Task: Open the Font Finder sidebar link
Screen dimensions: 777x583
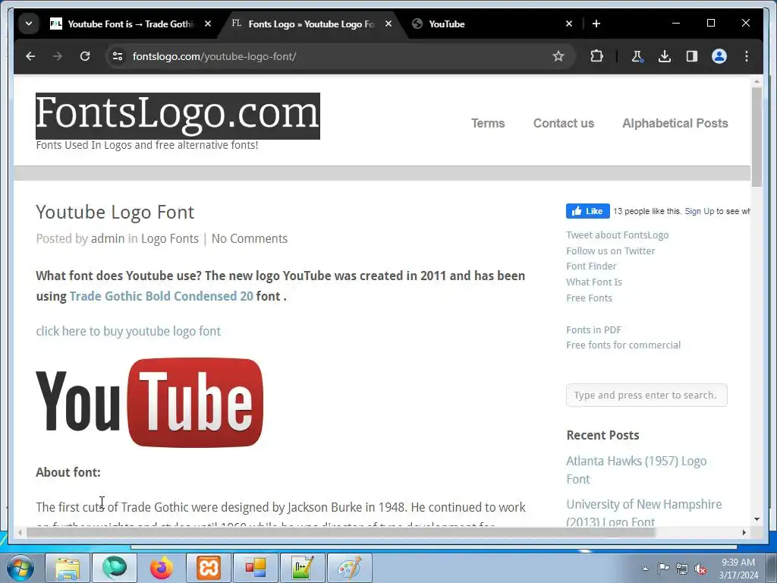Action: click(x=591, y=266)
